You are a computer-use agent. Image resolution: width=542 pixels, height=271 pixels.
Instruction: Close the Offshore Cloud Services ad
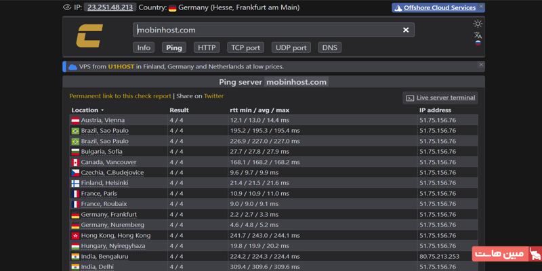click(x=481, y=6)
